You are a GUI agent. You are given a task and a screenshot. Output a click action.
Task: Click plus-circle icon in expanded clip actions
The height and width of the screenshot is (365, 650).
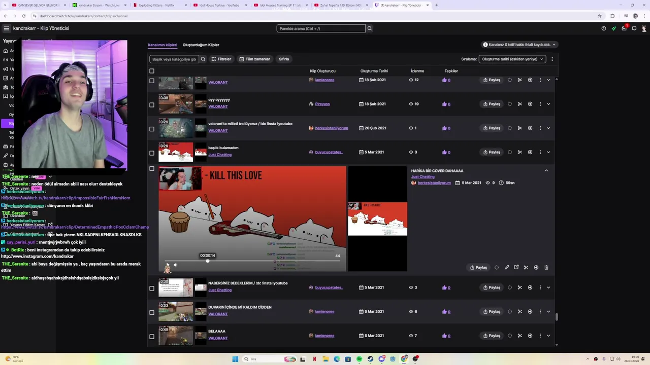[536, 267]
